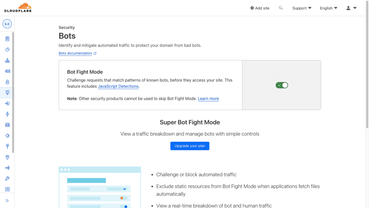The width and height of the screenshot is (369, 208).
Task: Turn off Bot Fight Mode toggle
Action: (x=282, y=85)
